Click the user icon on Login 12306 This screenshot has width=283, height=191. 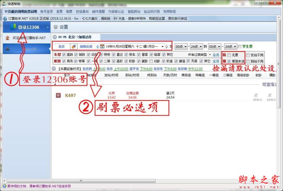point(13,27)
